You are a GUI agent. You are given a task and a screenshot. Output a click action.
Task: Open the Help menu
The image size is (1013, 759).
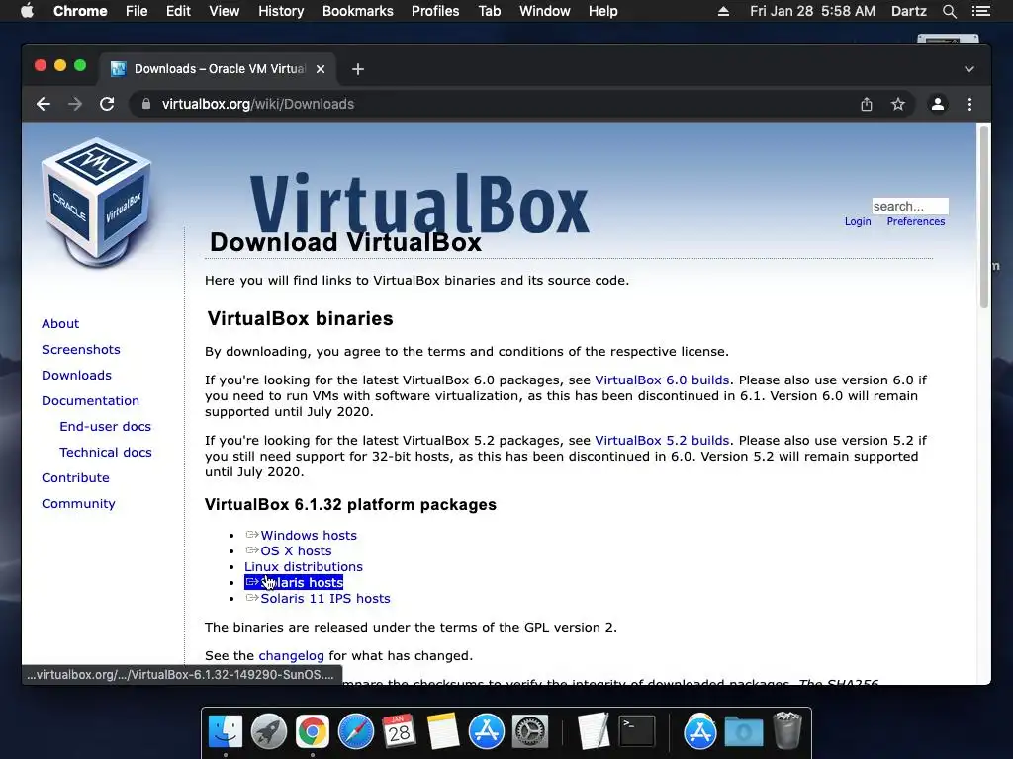602,11
